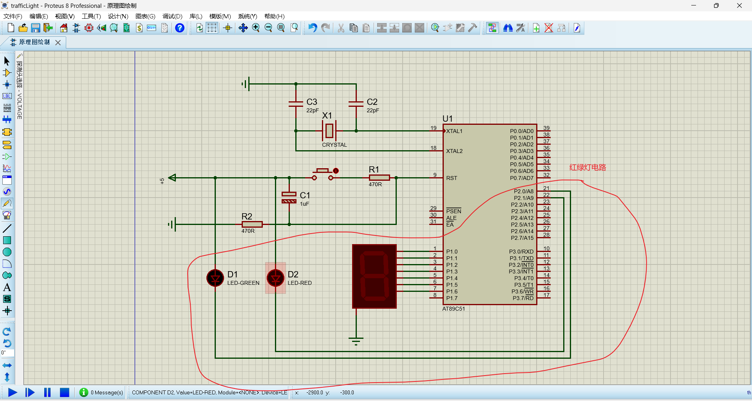Click the Save project toolbar icon

pyautogui.click(x=36, y=28)
